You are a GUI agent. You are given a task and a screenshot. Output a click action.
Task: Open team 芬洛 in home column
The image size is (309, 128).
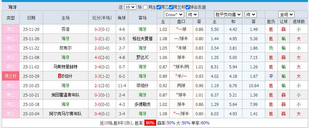click(x=65, y=29)
